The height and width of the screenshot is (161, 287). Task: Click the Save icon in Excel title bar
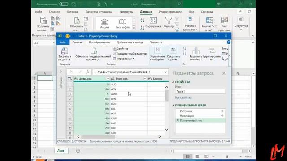click(74, 4)
